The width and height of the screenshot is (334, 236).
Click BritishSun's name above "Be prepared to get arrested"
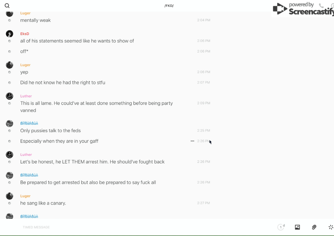point(29,175)
